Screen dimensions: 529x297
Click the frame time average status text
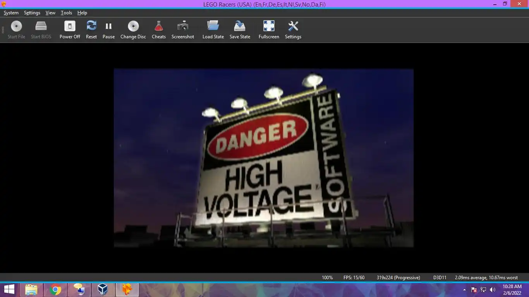(486, 278)
